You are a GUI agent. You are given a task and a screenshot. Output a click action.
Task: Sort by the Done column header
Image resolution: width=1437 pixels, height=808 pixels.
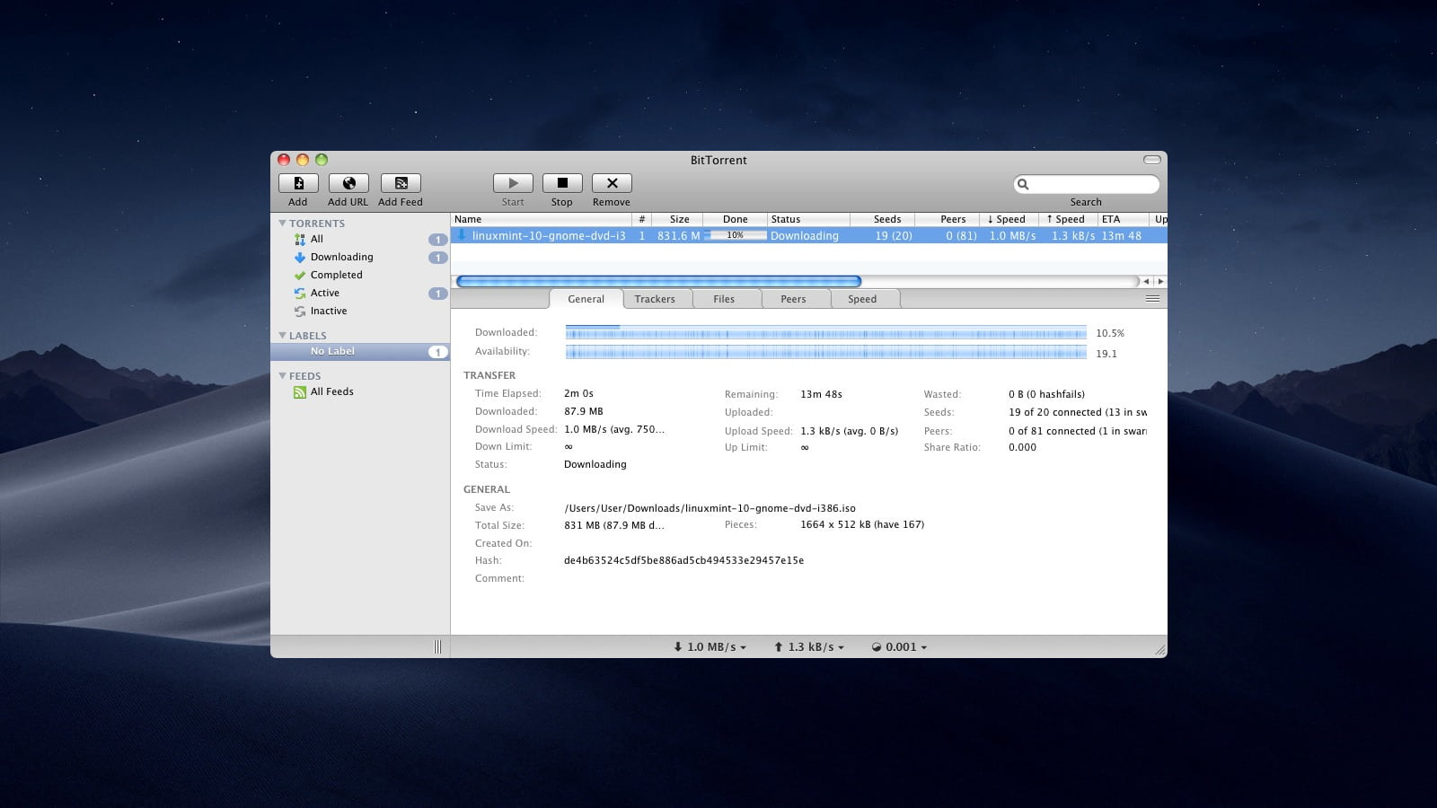[735, 219]
